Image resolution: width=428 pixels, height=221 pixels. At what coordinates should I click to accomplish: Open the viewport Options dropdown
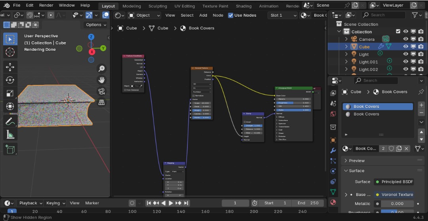(x=96, y=25)
